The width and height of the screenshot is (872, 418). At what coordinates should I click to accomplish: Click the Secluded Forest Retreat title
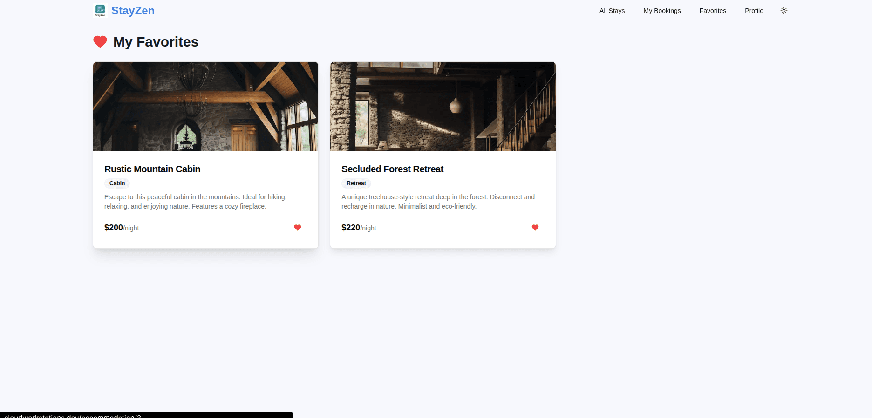pyautogui.click(x=392, y=169)
